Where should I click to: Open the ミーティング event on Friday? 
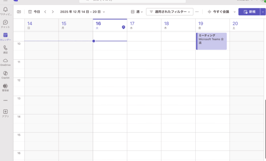coord(212,41)
